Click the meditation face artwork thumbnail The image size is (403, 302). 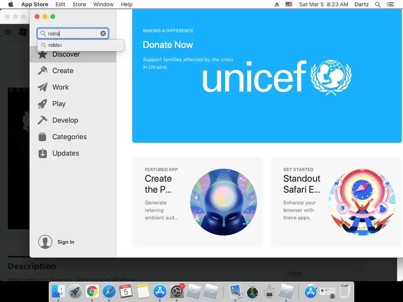pyautogui.click(x=224, y=202)
